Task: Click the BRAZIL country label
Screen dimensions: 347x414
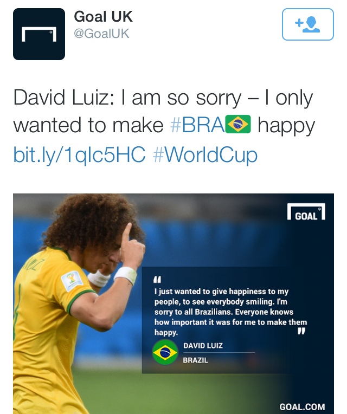Action: tap(195, 360)
